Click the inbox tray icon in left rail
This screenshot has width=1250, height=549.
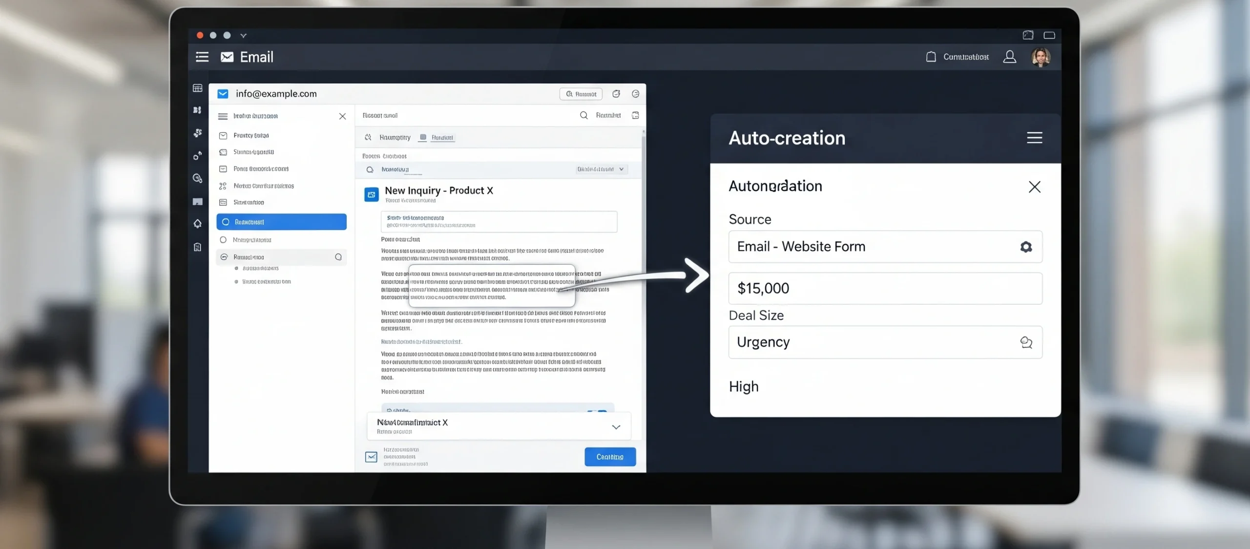(x=197, y=202)
